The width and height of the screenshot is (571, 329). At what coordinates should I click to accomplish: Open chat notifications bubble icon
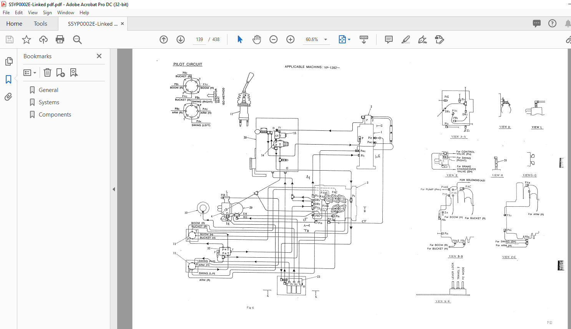[537, 23]
